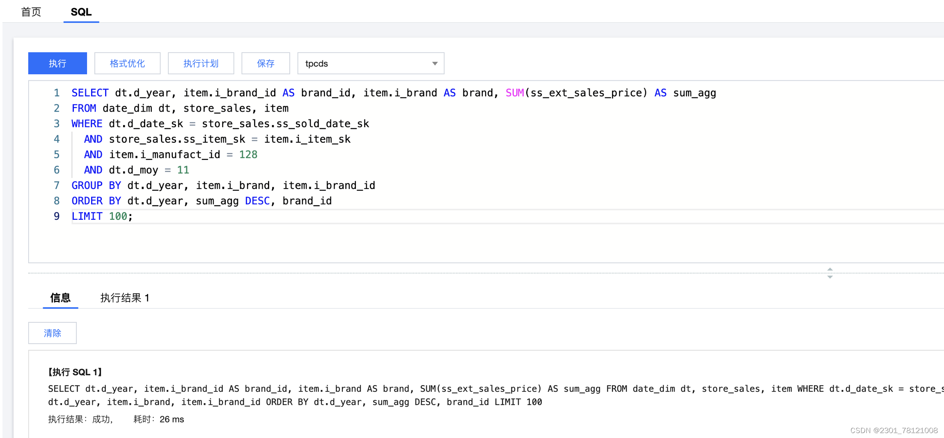Screen dimensions: 944x438
Task: Click the value 128 on line 5
Action: (248, 155)
